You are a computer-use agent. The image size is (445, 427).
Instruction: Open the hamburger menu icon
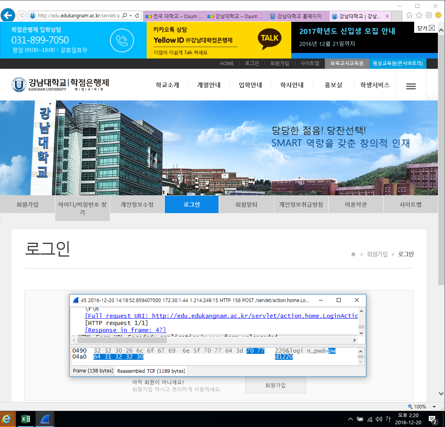coord(411,86)
